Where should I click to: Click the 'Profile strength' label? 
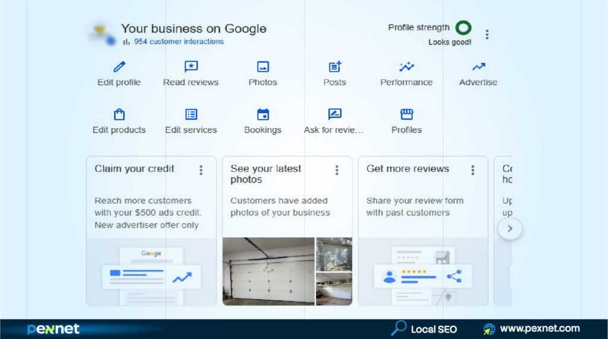pos(419,27)
